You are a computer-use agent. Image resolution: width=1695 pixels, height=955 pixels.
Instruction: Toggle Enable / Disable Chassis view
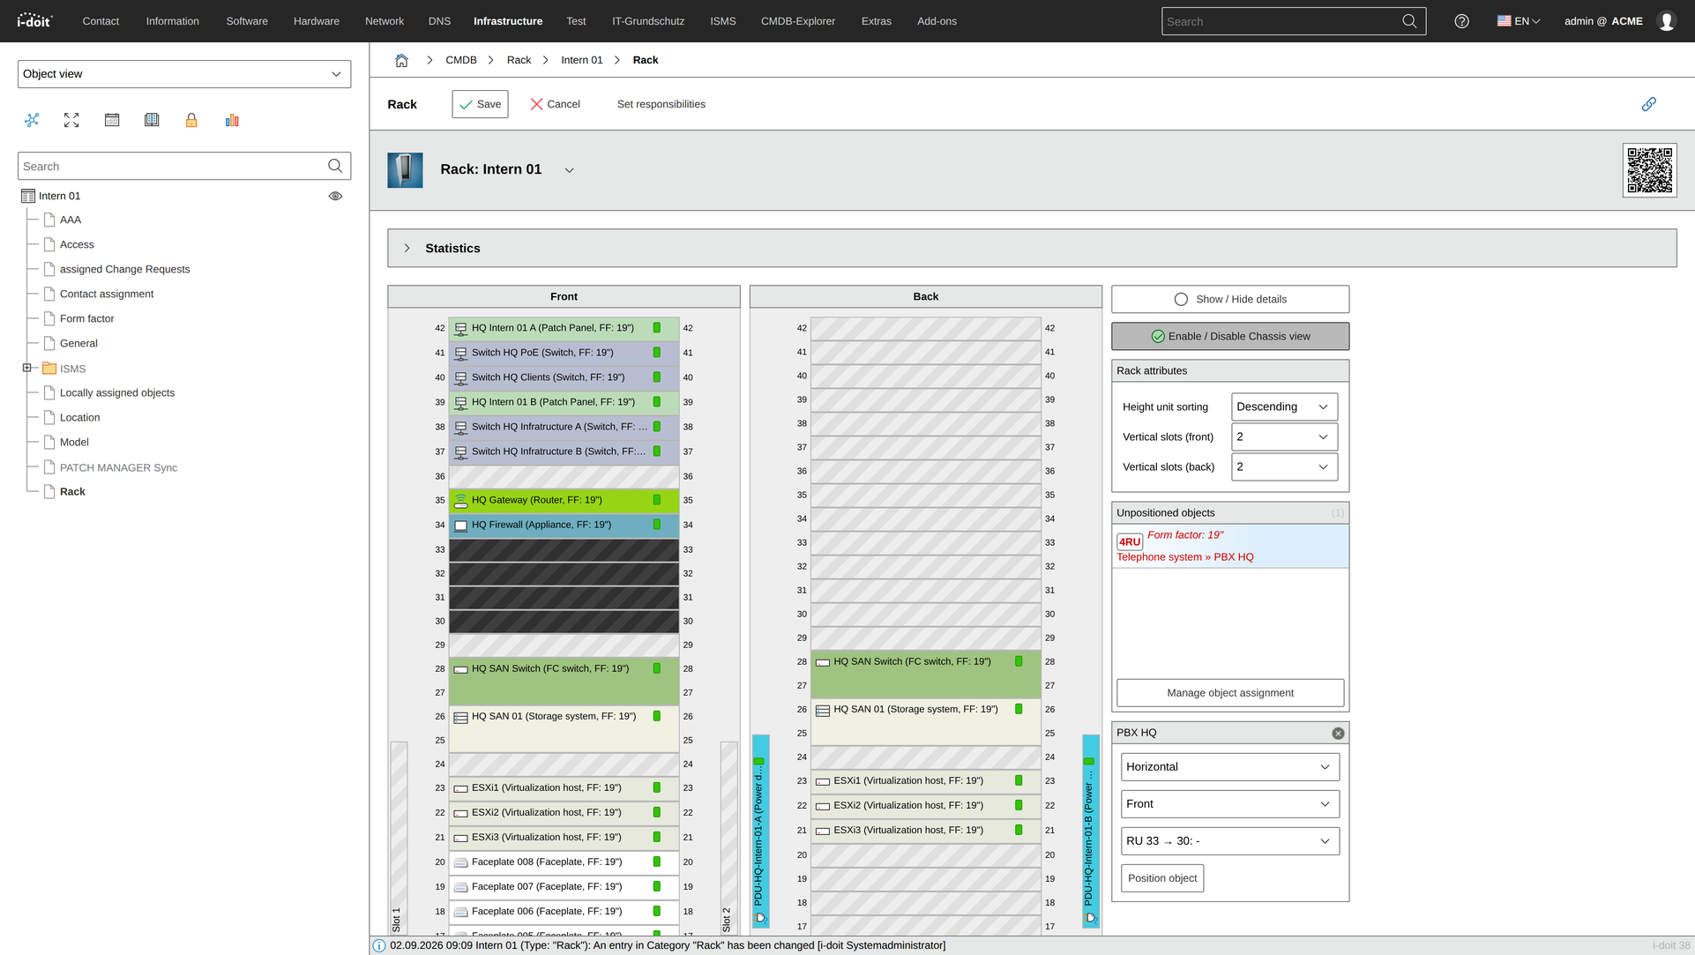pyautogui.click(x=1229, y=336)
